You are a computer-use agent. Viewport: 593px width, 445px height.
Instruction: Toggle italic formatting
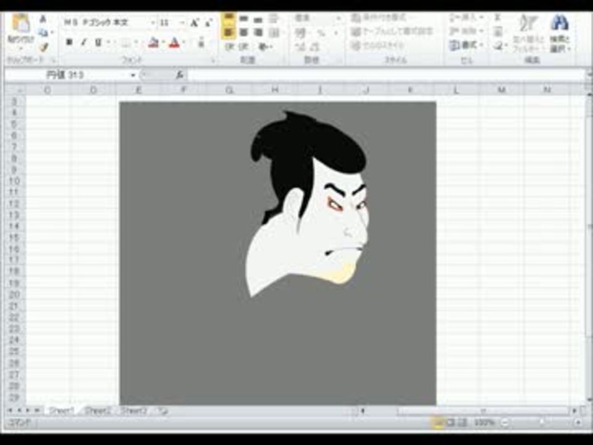tap(83, 42)
